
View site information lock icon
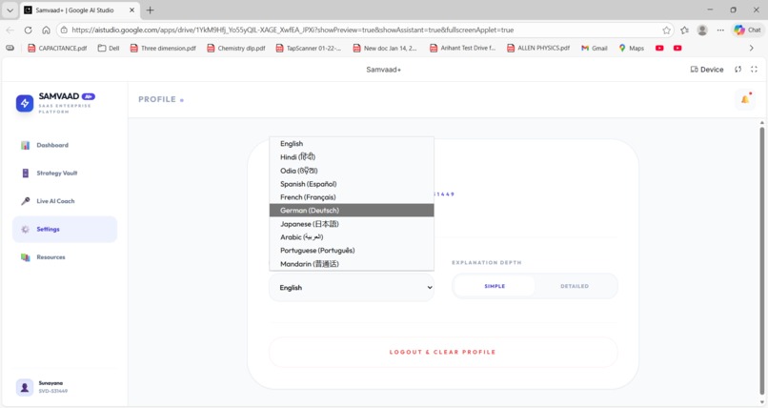(64, 31)
